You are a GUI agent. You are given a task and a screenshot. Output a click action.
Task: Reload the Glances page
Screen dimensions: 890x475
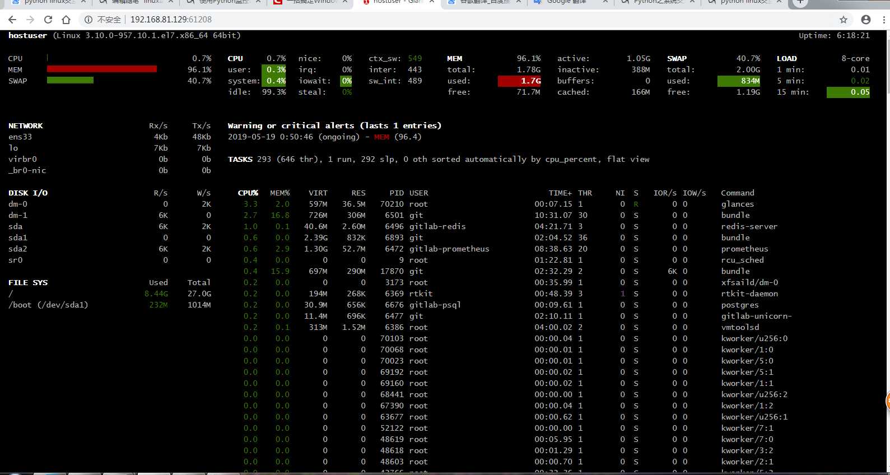(x=48, y=20)
